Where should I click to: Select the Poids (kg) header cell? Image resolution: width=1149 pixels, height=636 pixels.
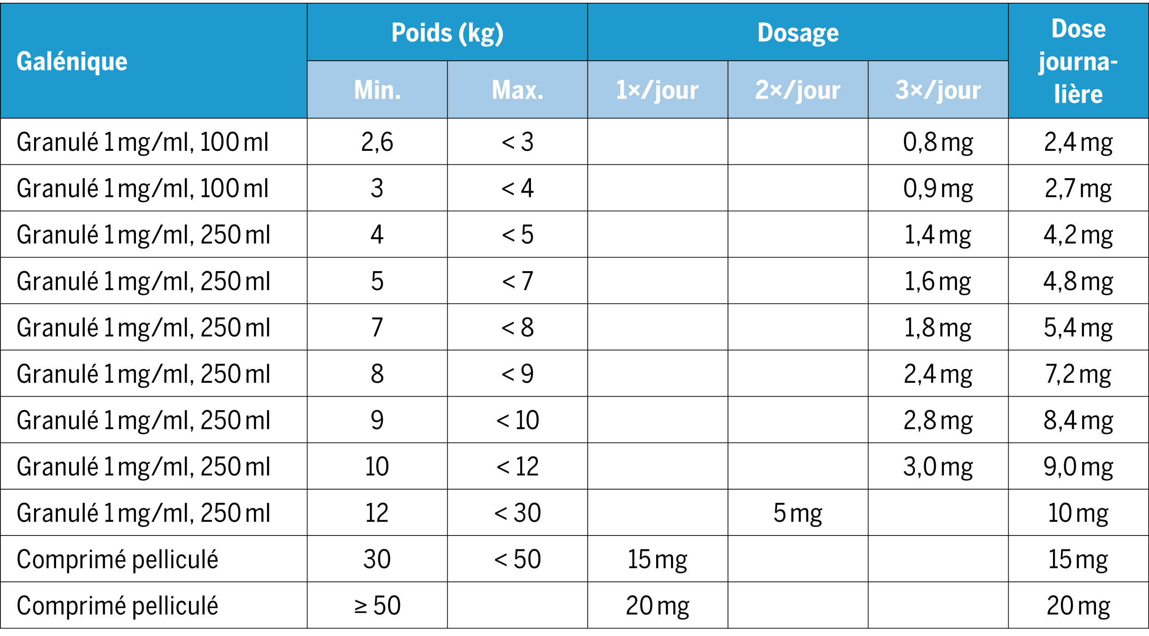point(447,33)
